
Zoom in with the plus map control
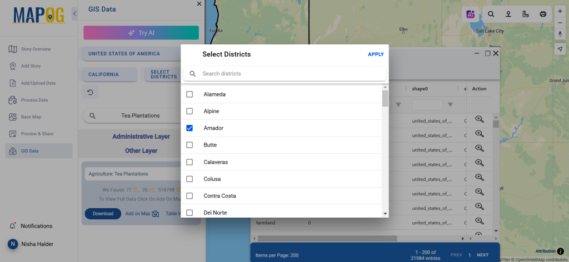[x=560, y=11]
